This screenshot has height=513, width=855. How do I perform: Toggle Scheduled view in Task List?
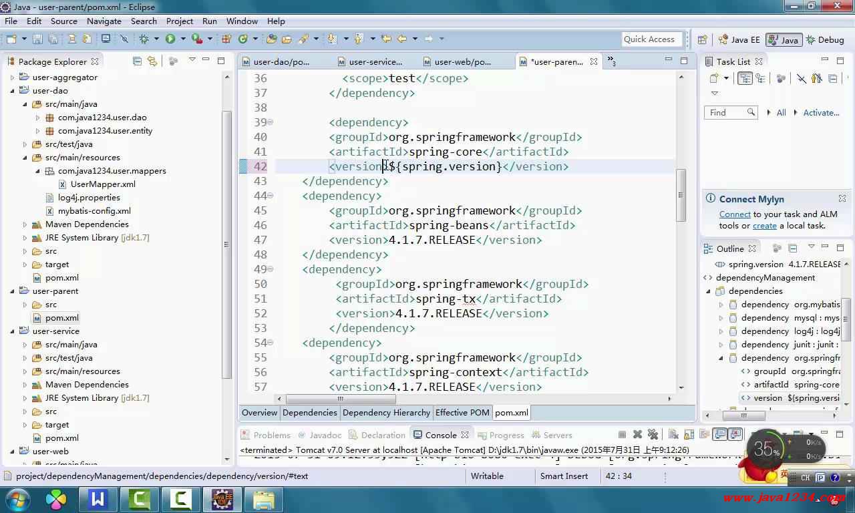point(760,79)
